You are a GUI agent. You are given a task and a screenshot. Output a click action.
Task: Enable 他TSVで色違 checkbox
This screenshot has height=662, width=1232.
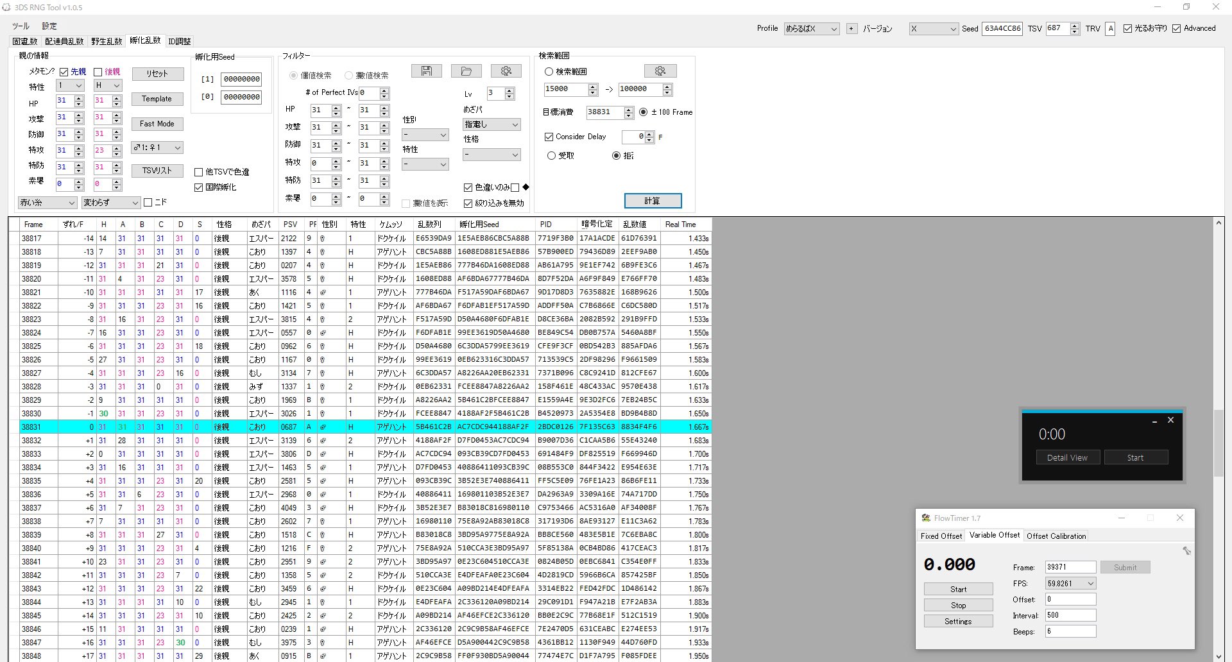click(x=199, y=172)
